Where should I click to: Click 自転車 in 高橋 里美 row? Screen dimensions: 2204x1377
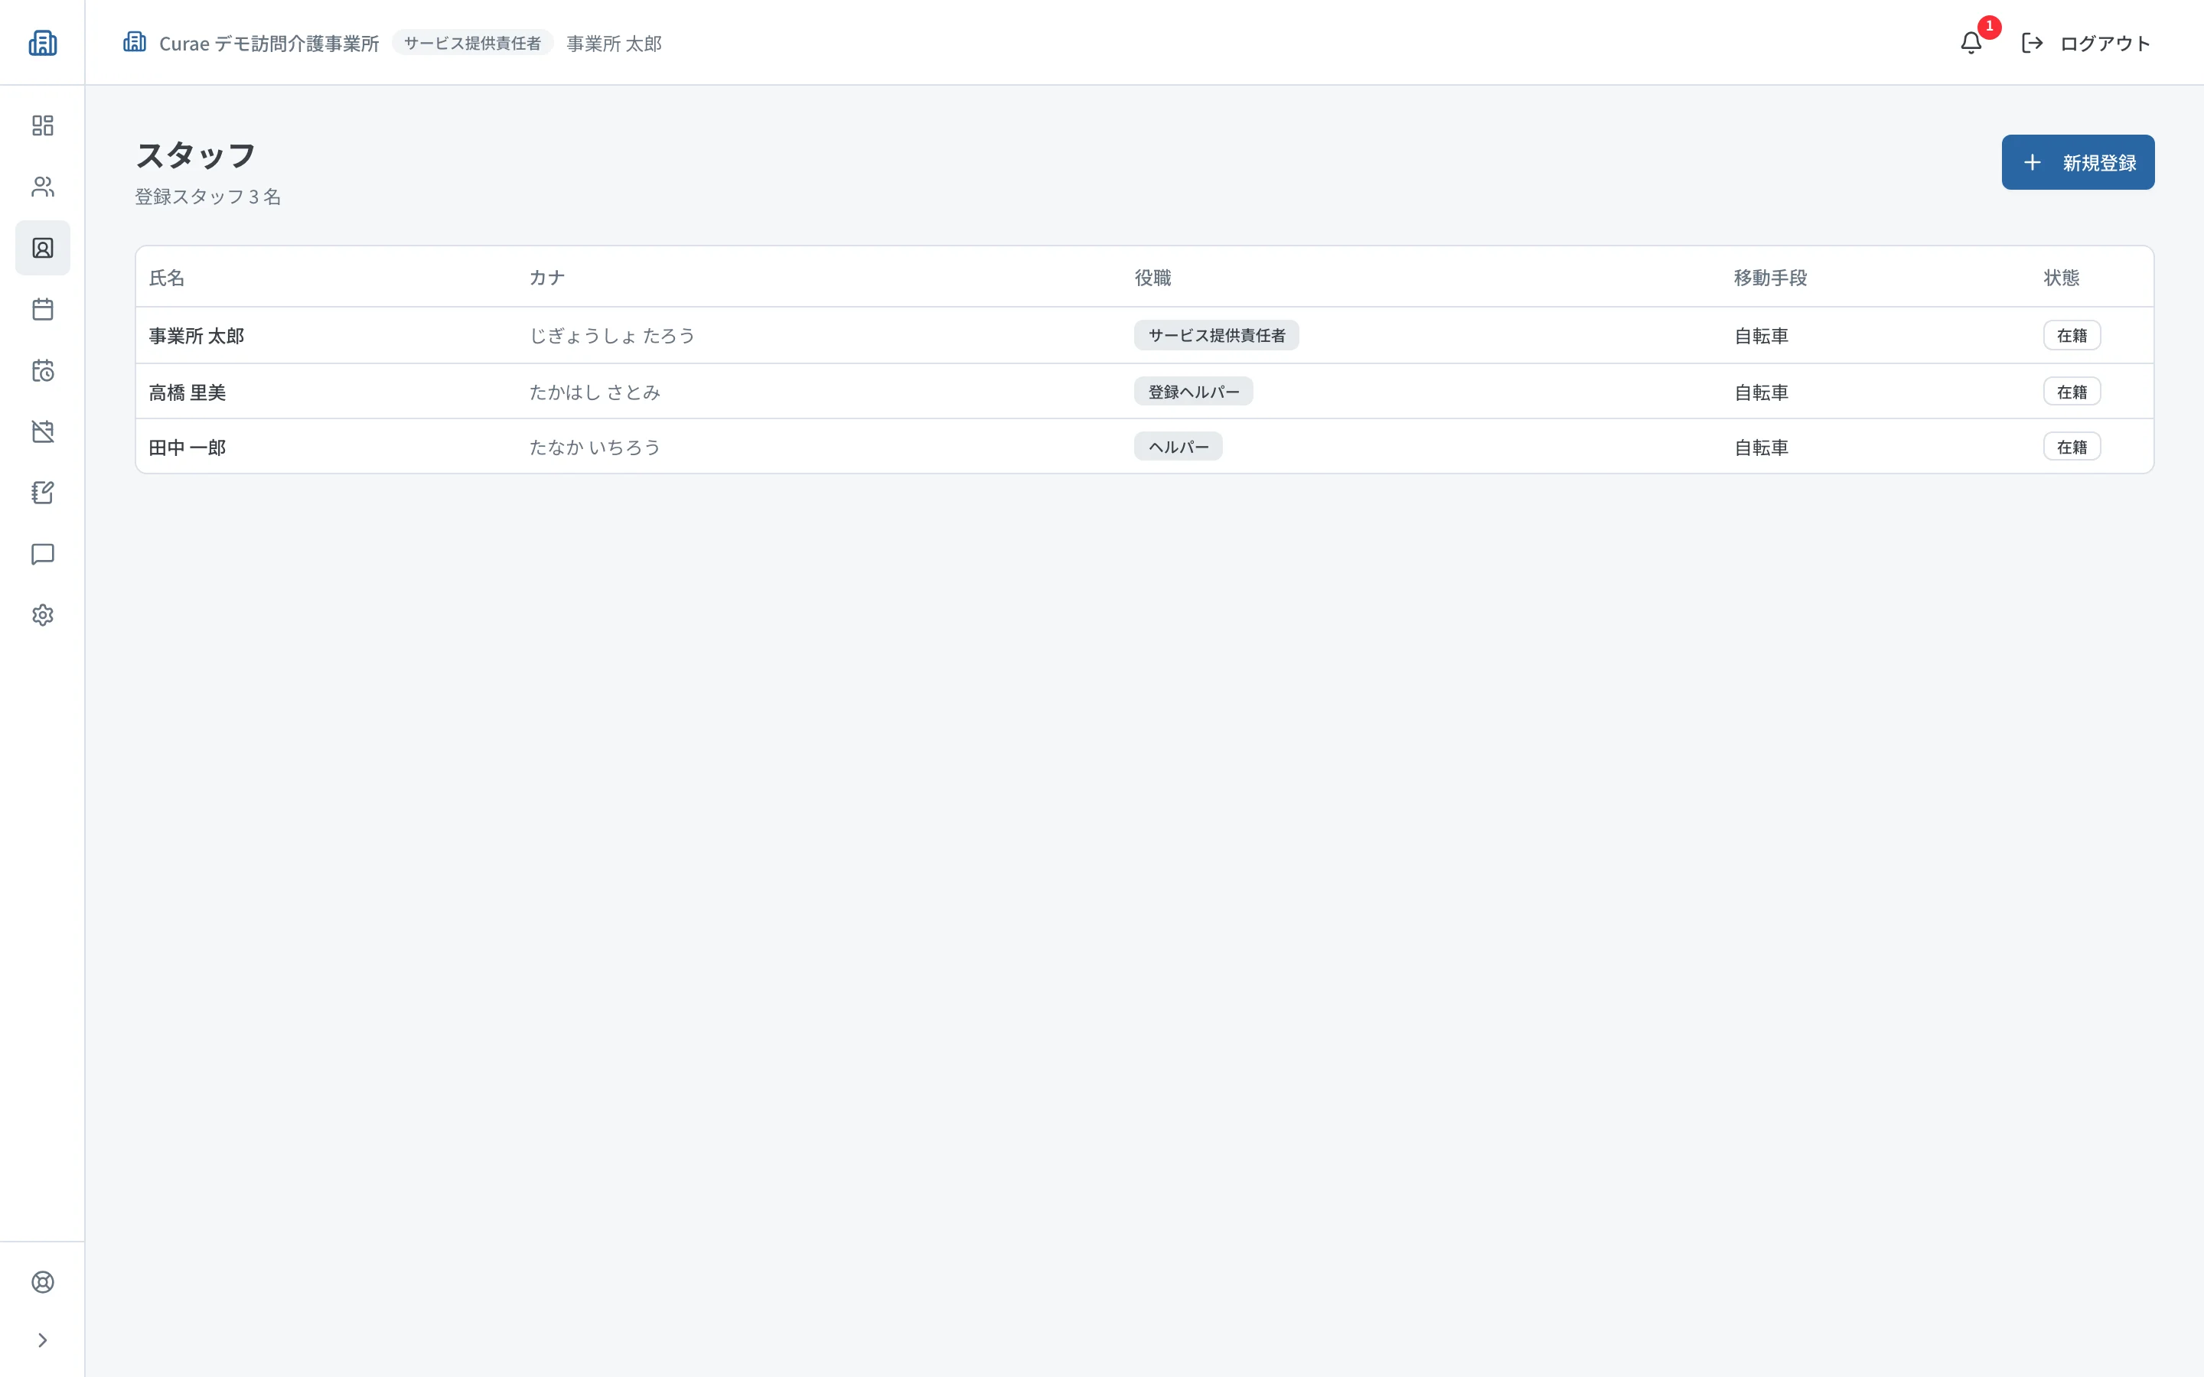tap(1762, 392)
